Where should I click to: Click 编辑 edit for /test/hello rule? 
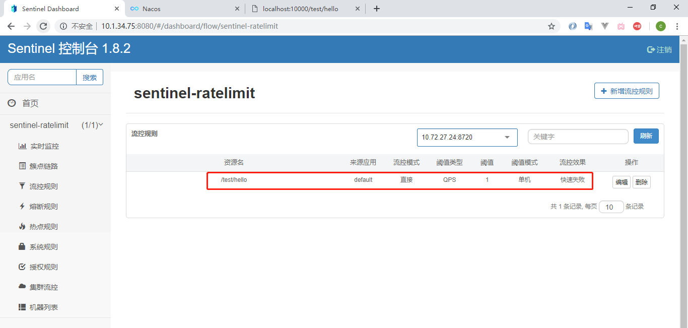click(x=622, y=182)
